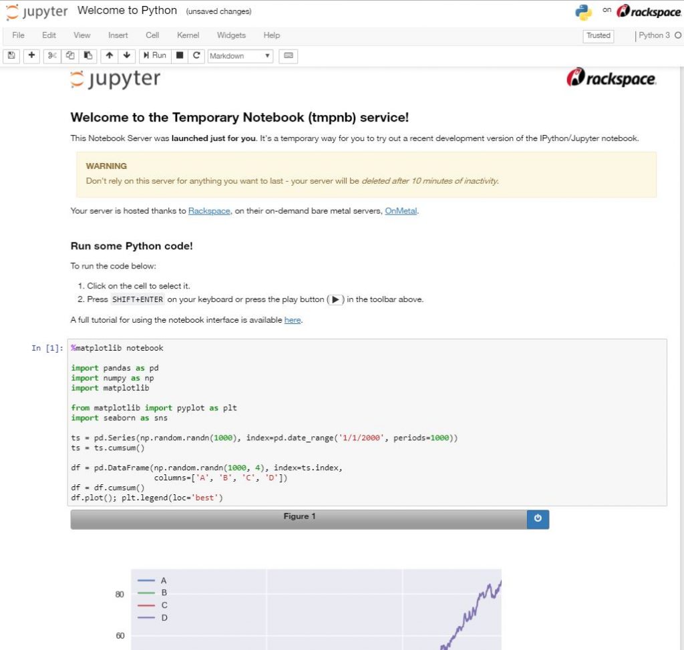Restart the kernel with refresh icon
684x650 pixels.
point(196,56)
